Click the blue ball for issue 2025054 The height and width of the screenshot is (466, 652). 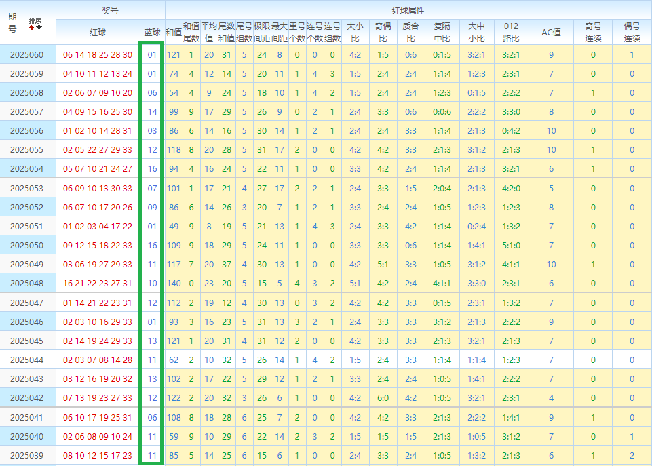click(x=152, y=169)
